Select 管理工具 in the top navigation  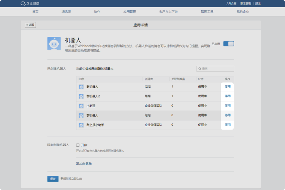coord(207,12)
